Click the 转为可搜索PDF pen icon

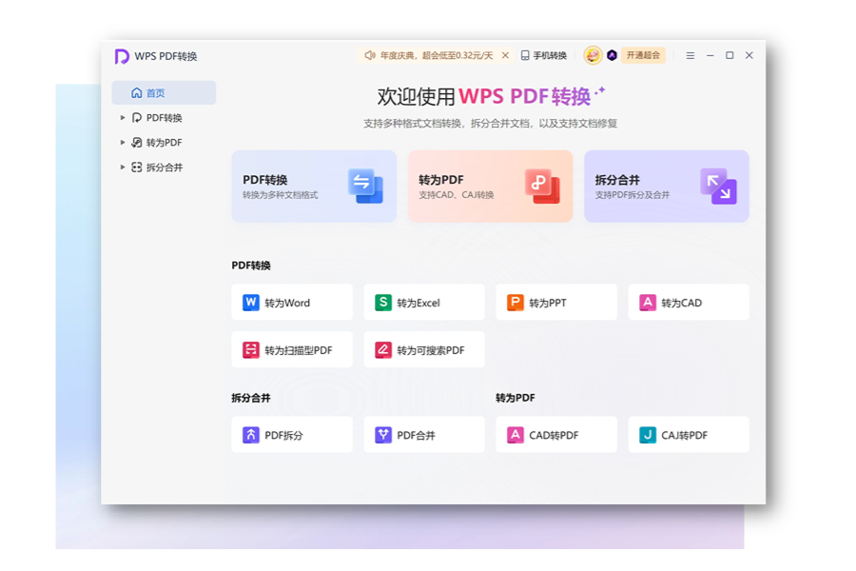tap(383, 349)
